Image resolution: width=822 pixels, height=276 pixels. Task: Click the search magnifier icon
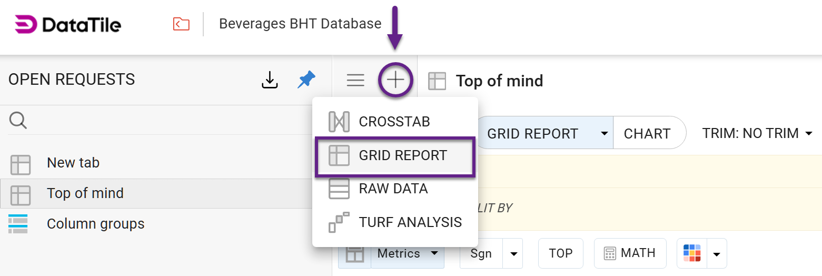[18, 121]
